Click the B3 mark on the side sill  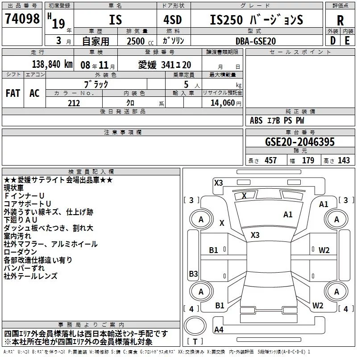(193, 274)
